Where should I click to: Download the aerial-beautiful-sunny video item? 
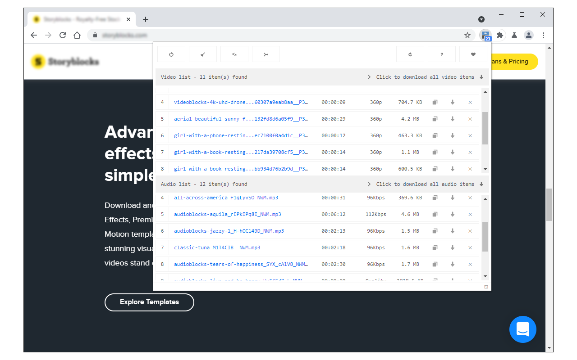tap(452, 119)
